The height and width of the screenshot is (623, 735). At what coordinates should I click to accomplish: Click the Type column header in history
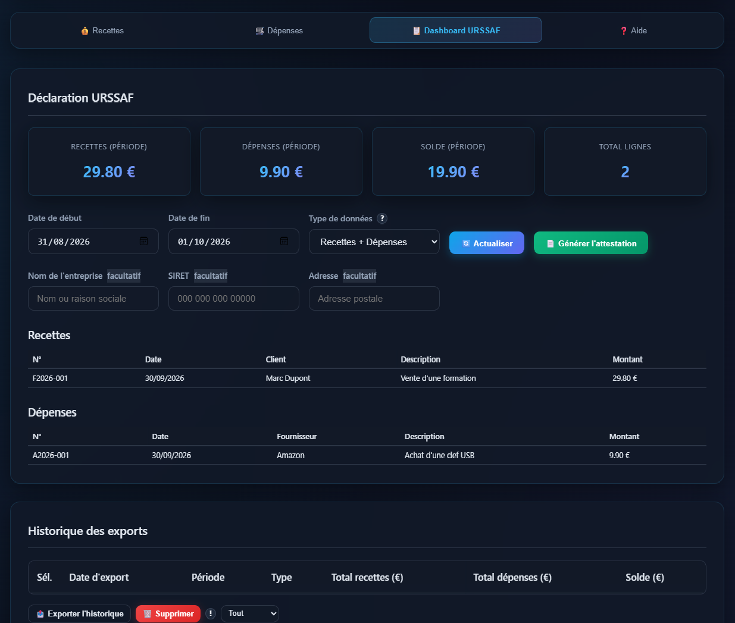pyautogui.click(x=282, y=577)
